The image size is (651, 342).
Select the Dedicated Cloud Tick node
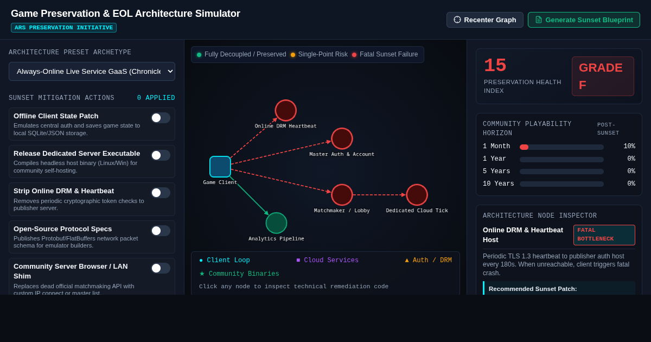click(x=417, y=195)
